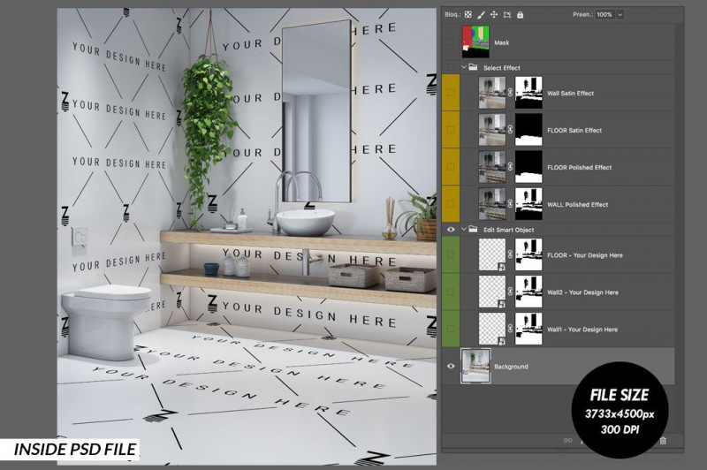Click the Select Effect group folder icon
Screen dimensions: 707x470
click(x=473, y=67)
